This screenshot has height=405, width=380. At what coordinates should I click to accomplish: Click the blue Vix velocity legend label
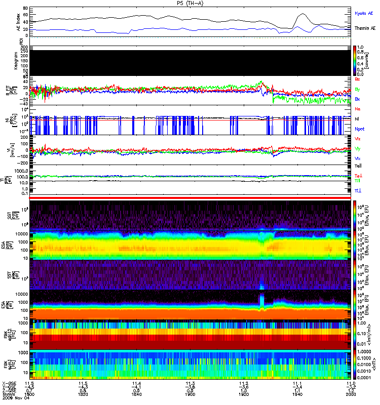(357, 158)
